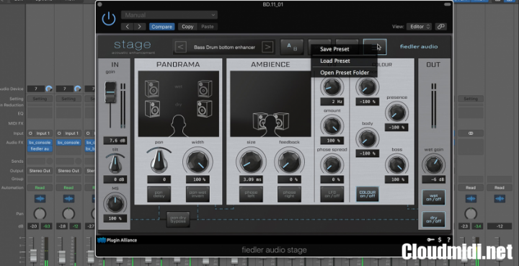
Task: Open second channel Read automation mode menu
Action: [x=68, y=187]
